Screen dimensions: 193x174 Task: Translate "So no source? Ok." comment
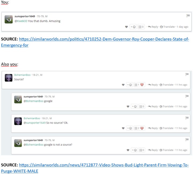166,128
